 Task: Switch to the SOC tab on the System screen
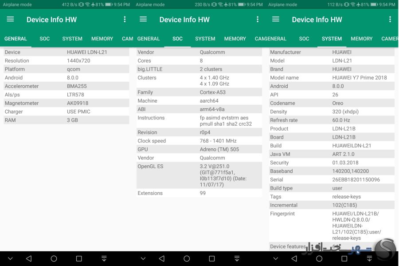(304, 39)
